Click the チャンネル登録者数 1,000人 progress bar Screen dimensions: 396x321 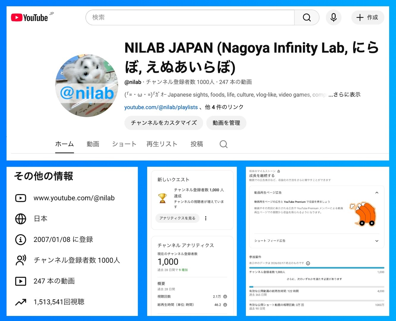coord(317,268)
